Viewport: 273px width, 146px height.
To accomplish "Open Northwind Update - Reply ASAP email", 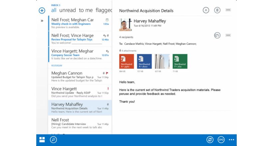I will click(x=80, y=92).
